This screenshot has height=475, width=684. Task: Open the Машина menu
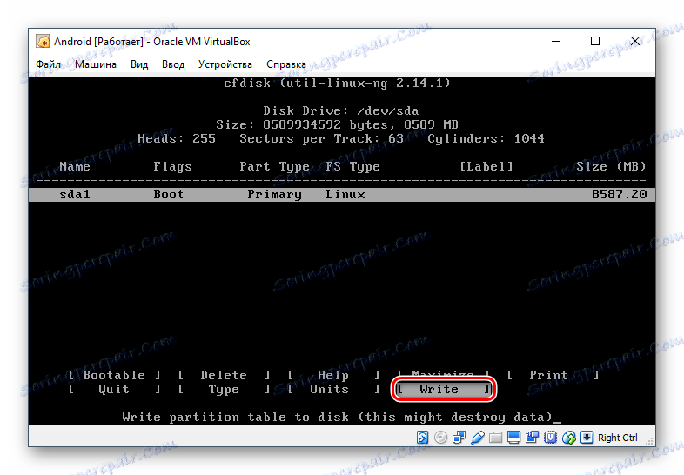96,64
